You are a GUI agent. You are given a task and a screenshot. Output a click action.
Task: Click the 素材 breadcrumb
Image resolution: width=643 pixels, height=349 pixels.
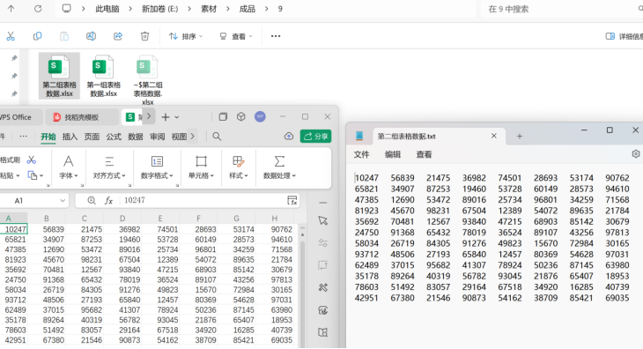pos(209,9)
